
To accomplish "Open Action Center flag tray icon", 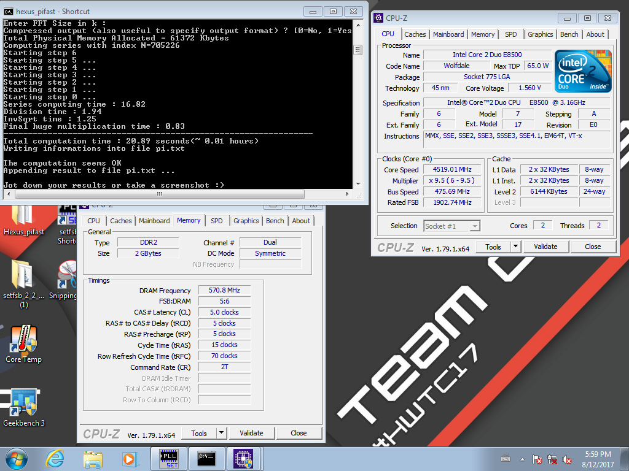I will click(537, 459).
